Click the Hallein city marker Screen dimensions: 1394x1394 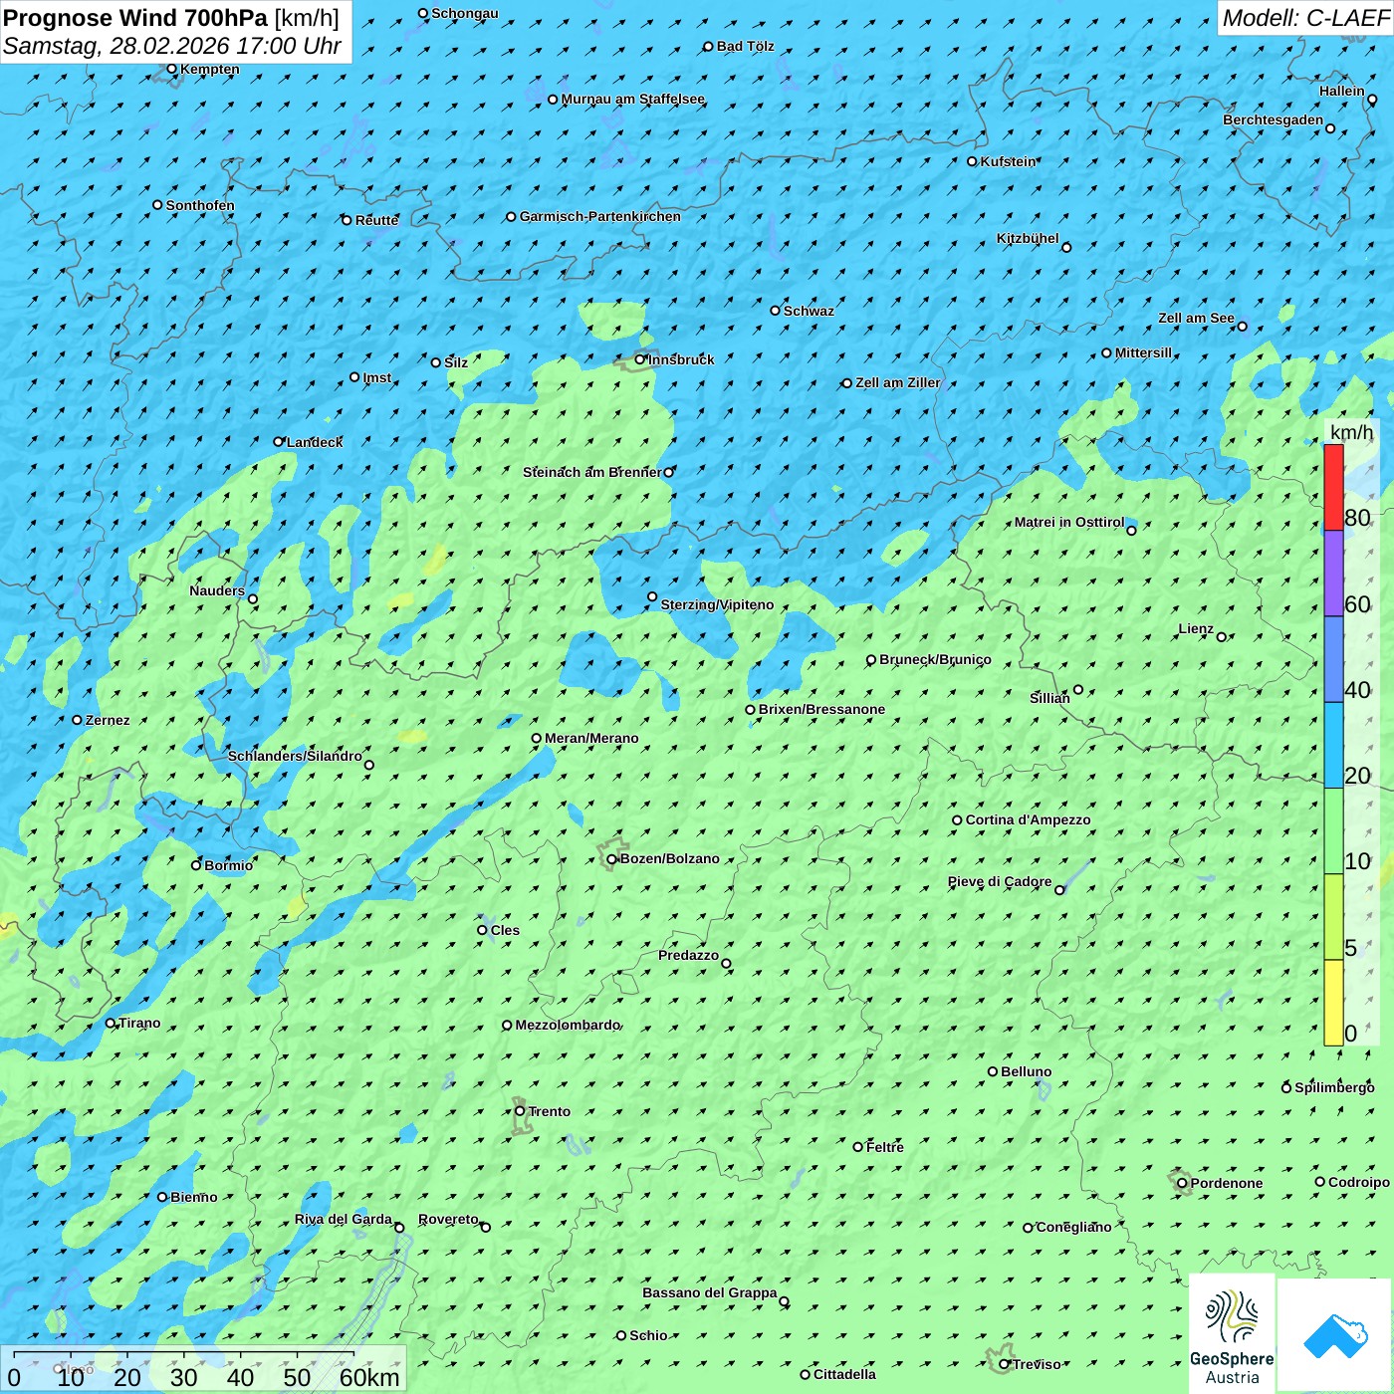tap(1372, 100)
